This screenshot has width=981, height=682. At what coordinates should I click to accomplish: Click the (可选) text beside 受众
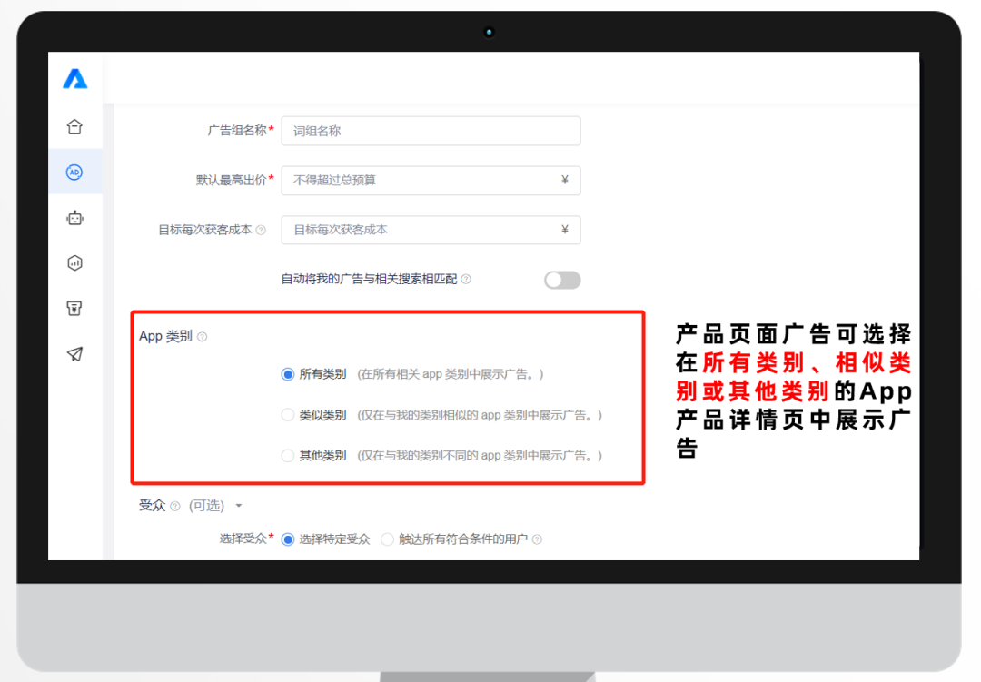pyautogui.click(x=206, y=506)
